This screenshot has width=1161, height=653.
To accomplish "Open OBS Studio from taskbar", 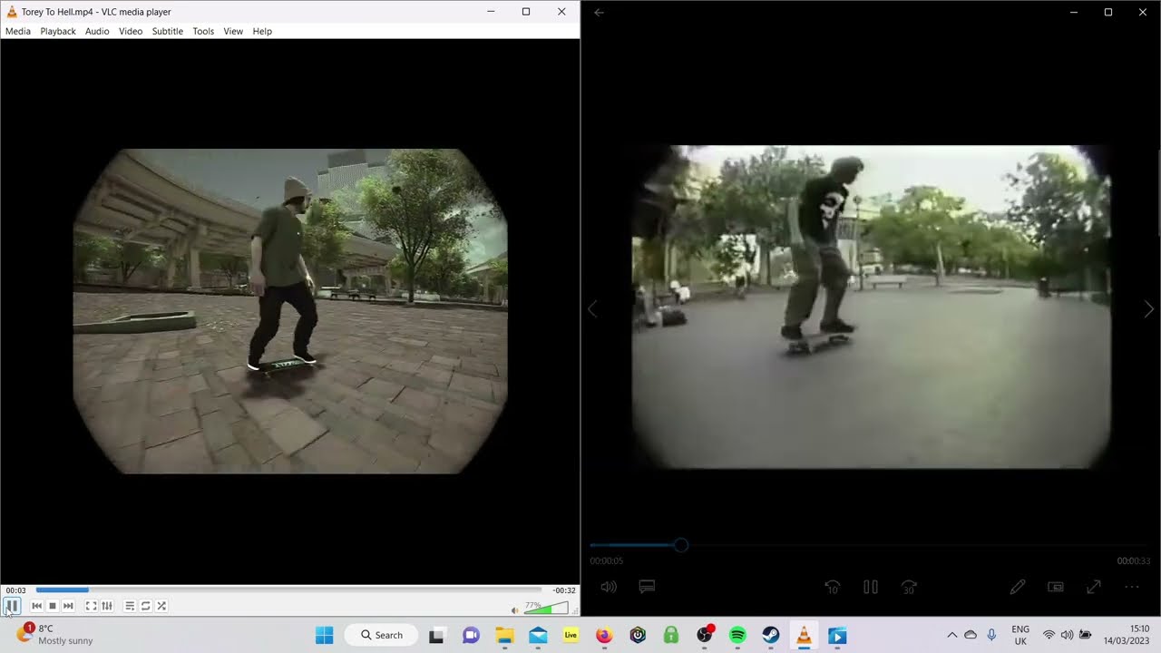I will pos(705,635).
